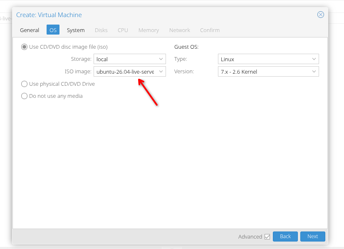Click the Next button
The height and width of the screenshot is (249, 344).
click(313, 237)
